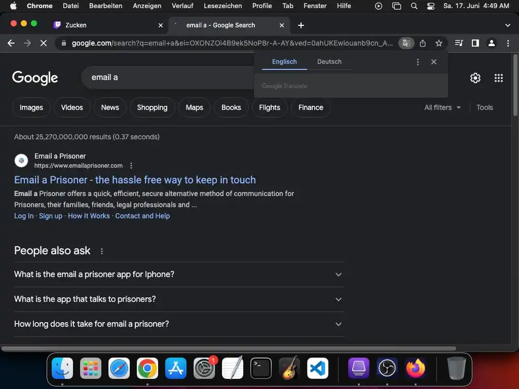
Task: Open the Profile menu in menu bar
Action: (x=262, y=6)
